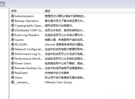Click the Remote Desktop Us... description text

pos(65,68)
